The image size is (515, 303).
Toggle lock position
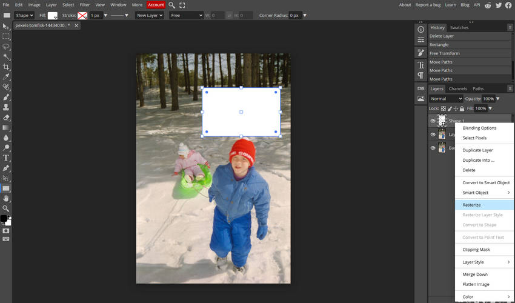pos(456,108)
